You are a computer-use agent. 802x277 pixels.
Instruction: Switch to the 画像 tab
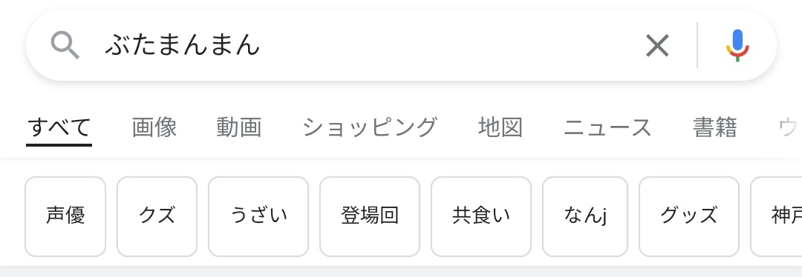(x=154, y=127)
